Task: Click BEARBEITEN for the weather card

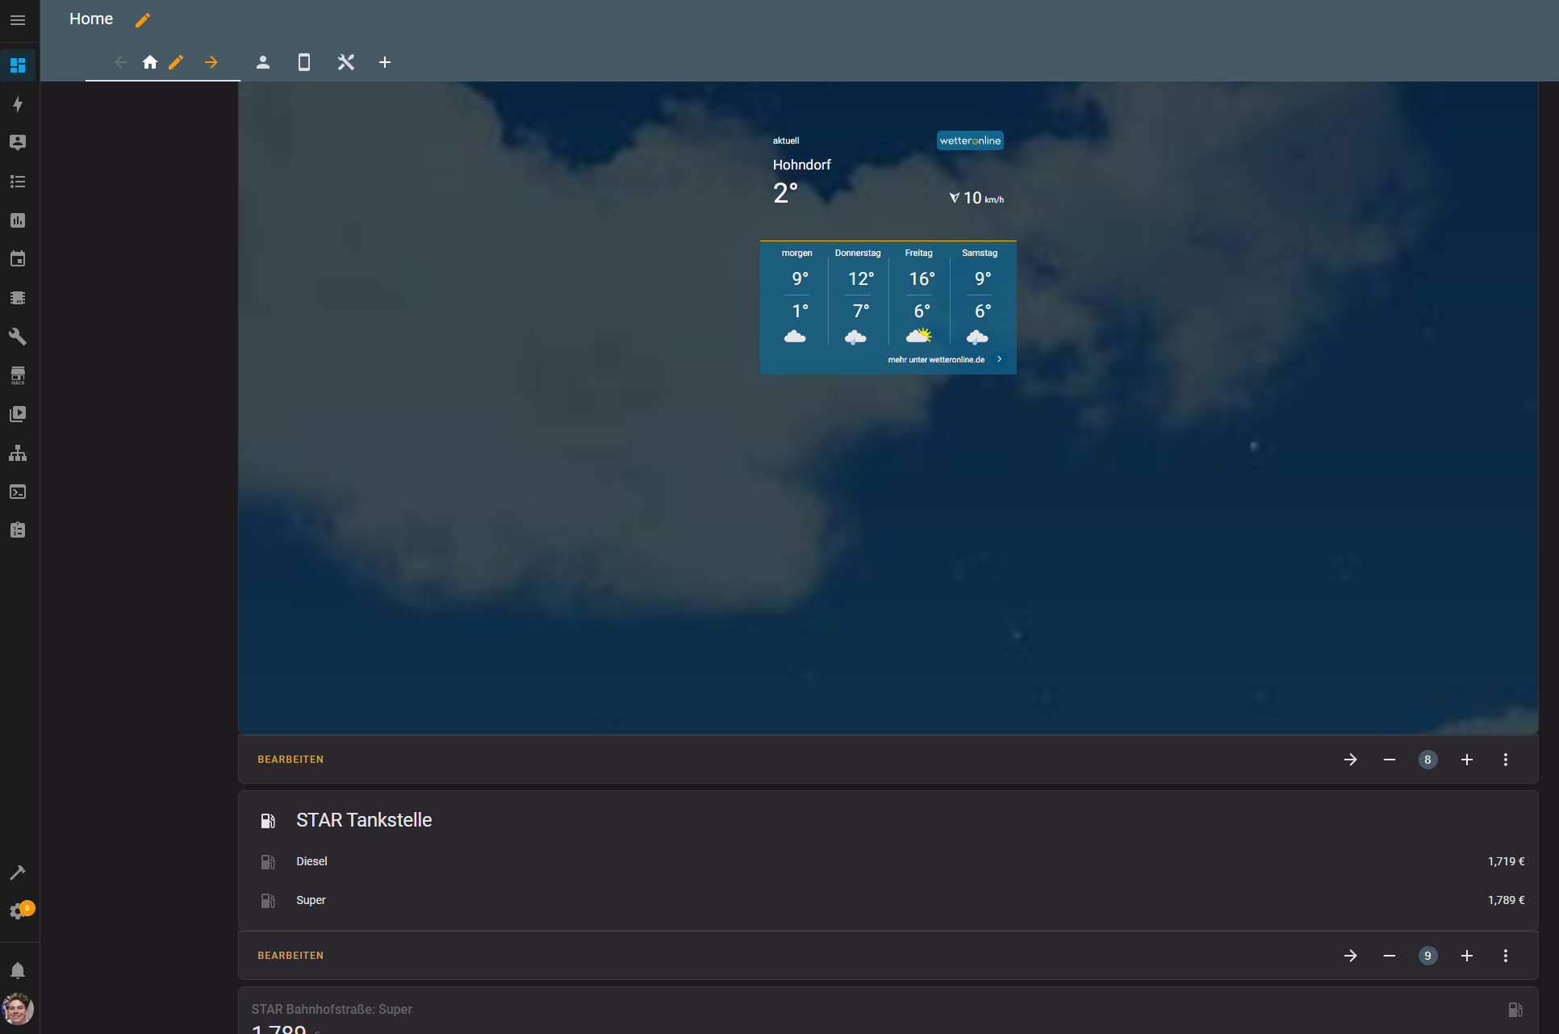Action: (x=290, y=760)
